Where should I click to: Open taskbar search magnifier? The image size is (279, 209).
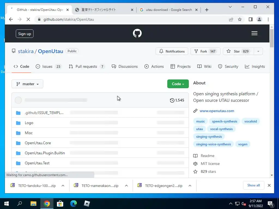[x=20, y=204]
